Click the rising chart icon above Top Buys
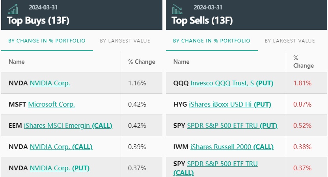The width and height of the screenshot is (328, 177). (x=13, y=9)
